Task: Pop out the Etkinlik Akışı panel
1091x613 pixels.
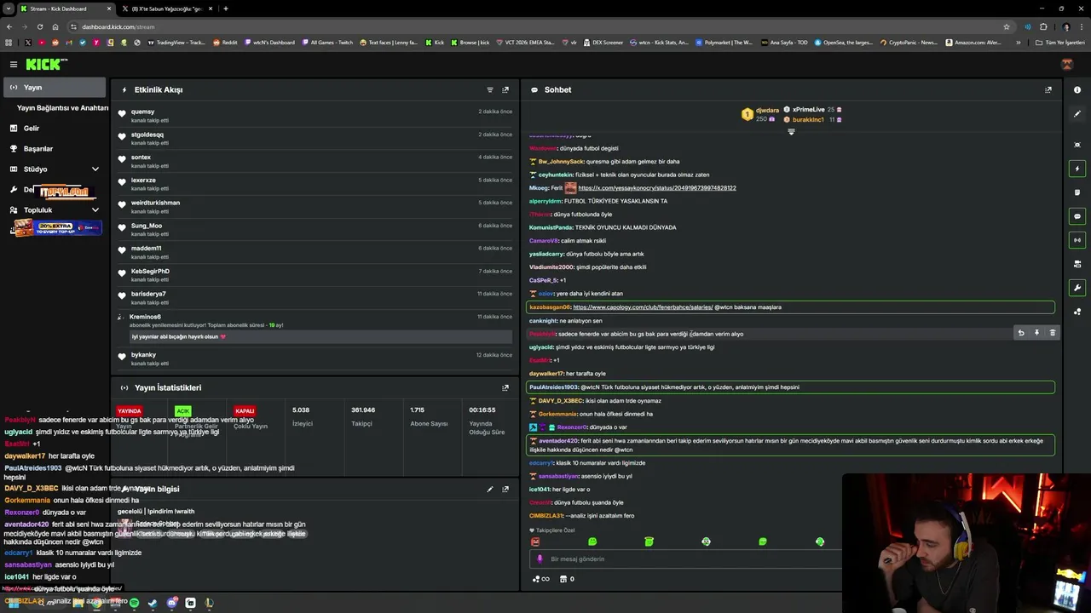Action: pos(505,89)
